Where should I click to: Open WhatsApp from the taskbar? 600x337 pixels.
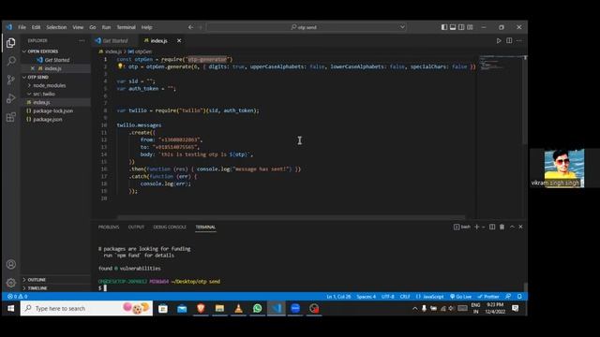tap(258, 308)
